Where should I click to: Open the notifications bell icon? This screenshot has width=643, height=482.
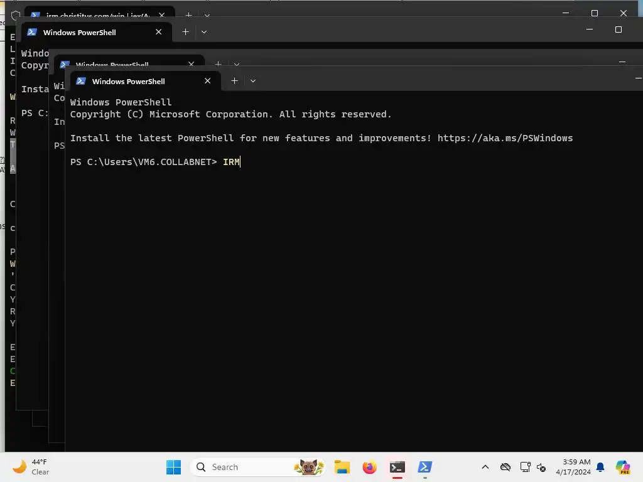coord(600,467)
